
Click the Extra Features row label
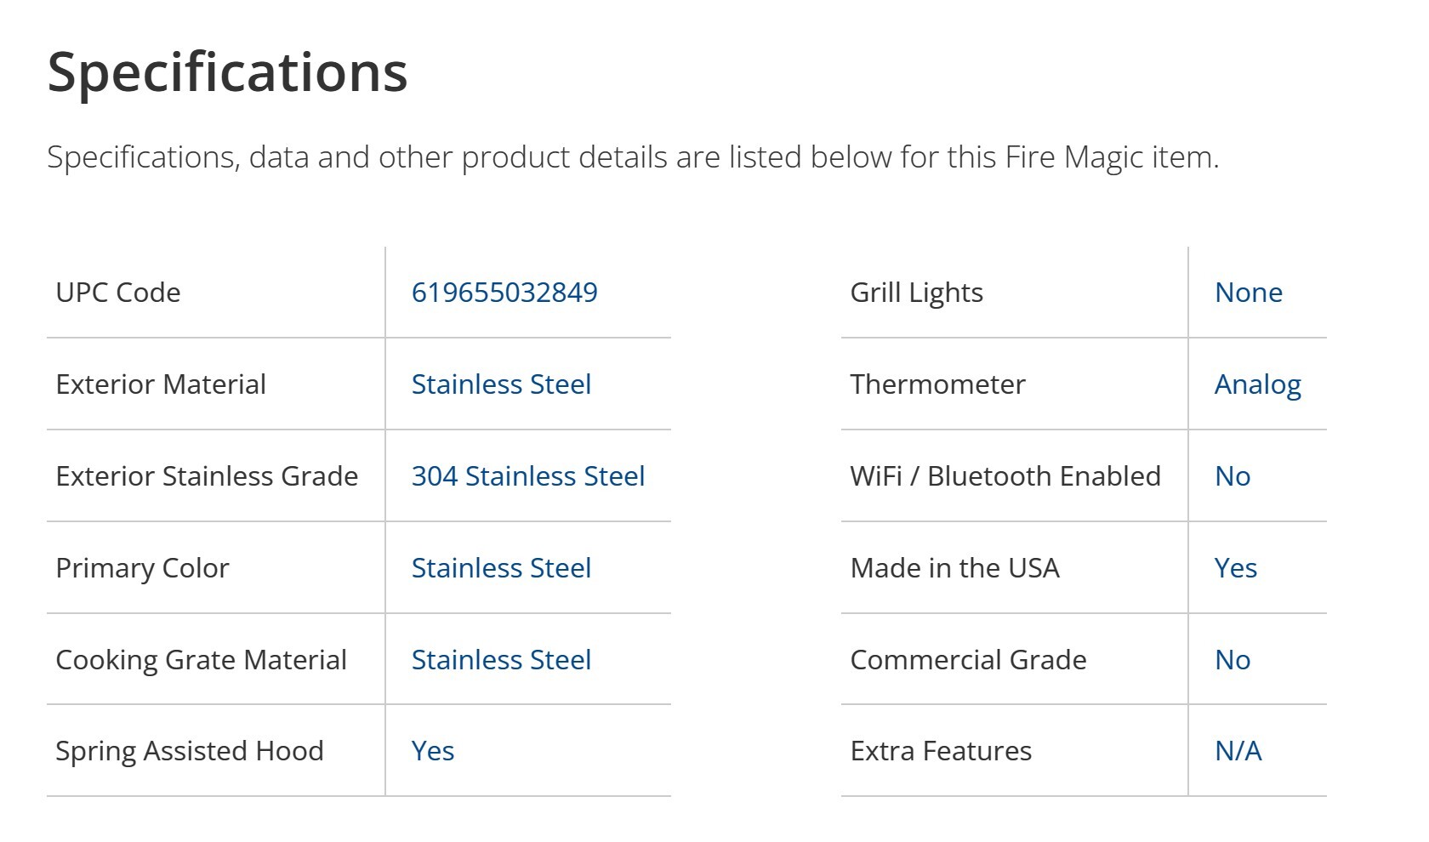click(x=941, y=751)
